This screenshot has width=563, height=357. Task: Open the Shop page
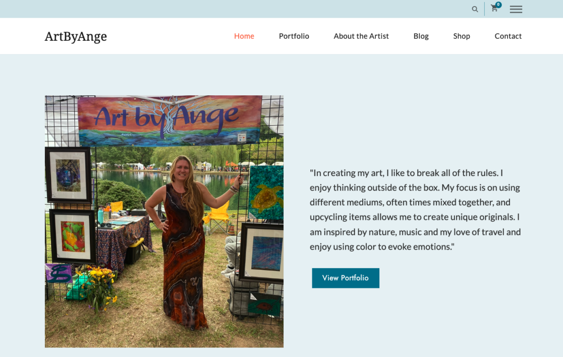[x=462, y=36]
